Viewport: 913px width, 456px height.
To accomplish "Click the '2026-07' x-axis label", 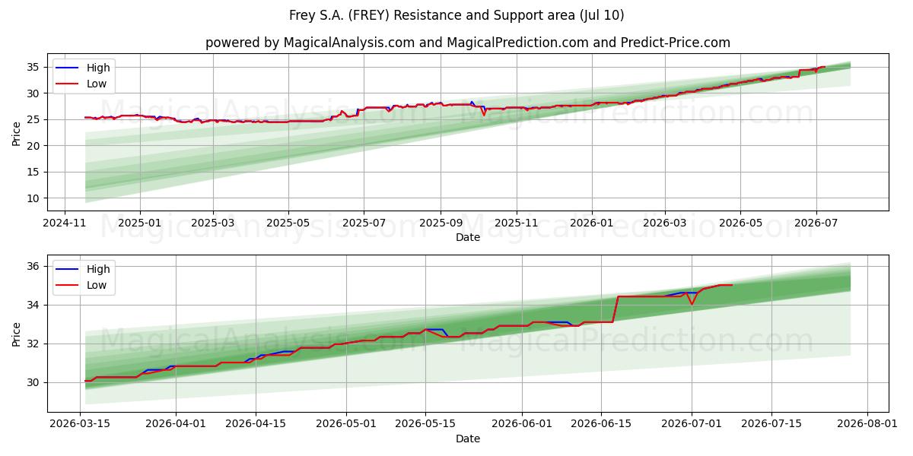I will coord(816,224).
